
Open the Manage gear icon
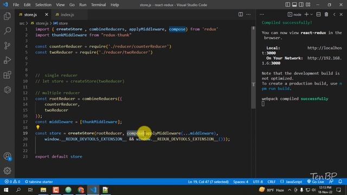coord(7,171)
